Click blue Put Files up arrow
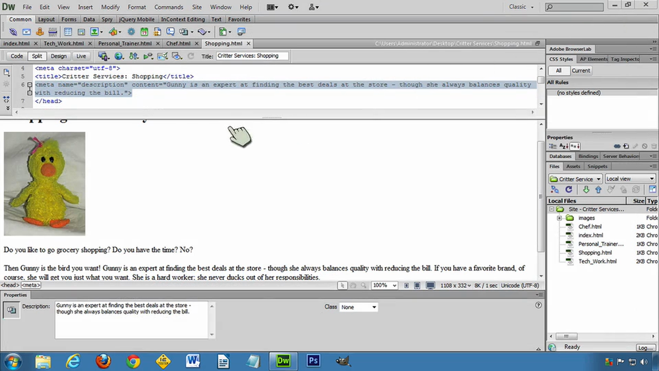The image size is (659, 371). tap(598, 190)
